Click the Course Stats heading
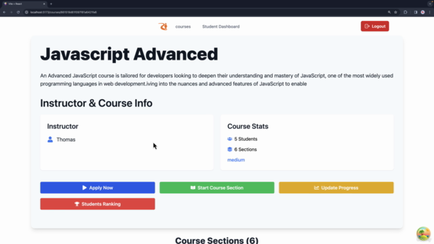The image size is (434, 244). click(248, 126)
